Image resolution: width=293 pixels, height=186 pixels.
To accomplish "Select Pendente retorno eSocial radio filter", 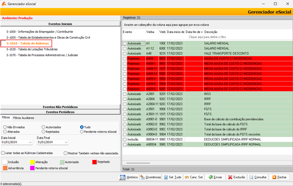I will 82,132.
